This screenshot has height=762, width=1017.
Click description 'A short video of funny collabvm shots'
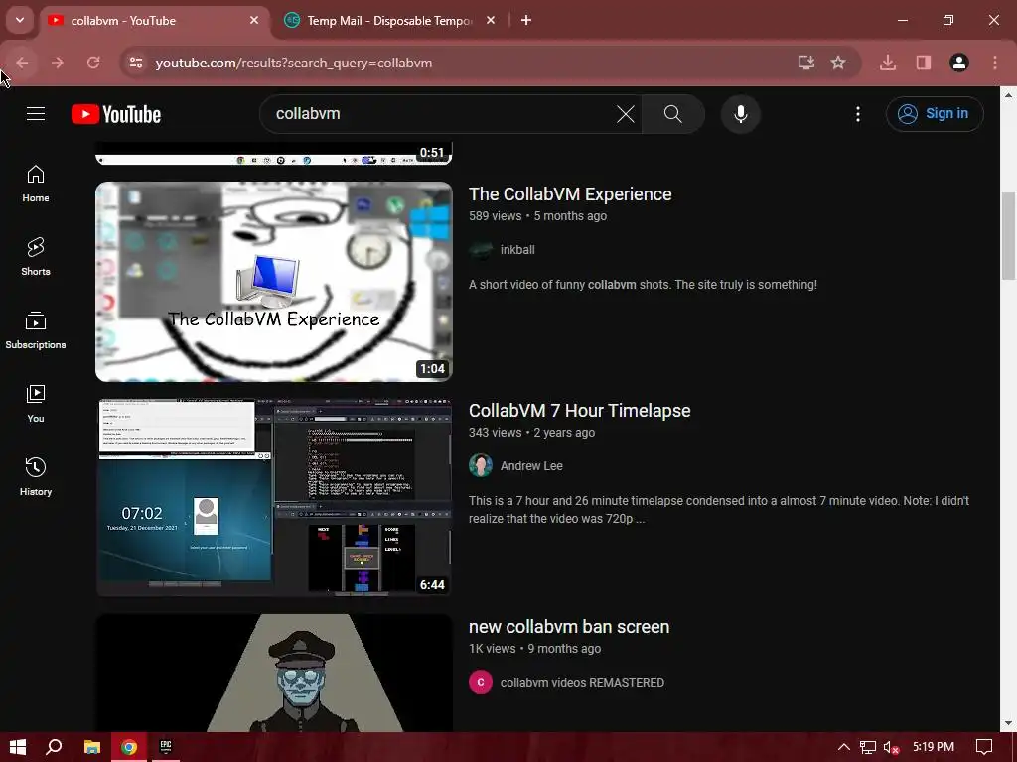point(643,285)
